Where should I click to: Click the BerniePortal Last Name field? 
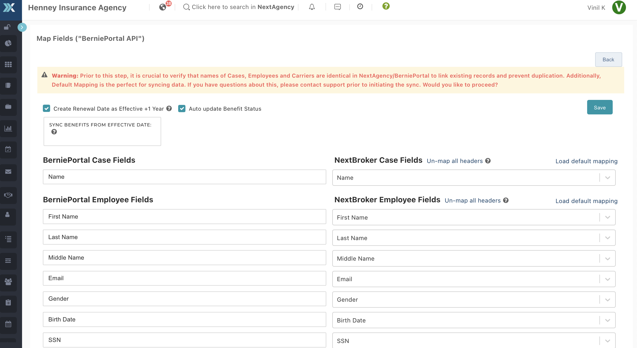184,237
